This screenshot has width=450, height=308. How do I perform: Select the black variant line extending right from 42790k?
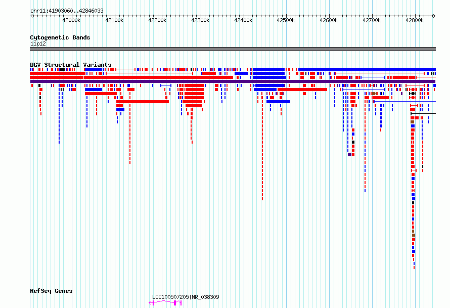[x=423, y=114]
